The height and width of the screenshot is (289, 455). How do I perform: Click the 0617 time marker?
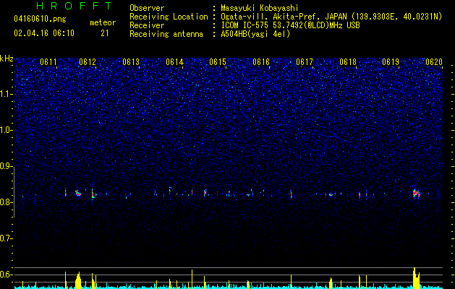[x=305, y=62]
